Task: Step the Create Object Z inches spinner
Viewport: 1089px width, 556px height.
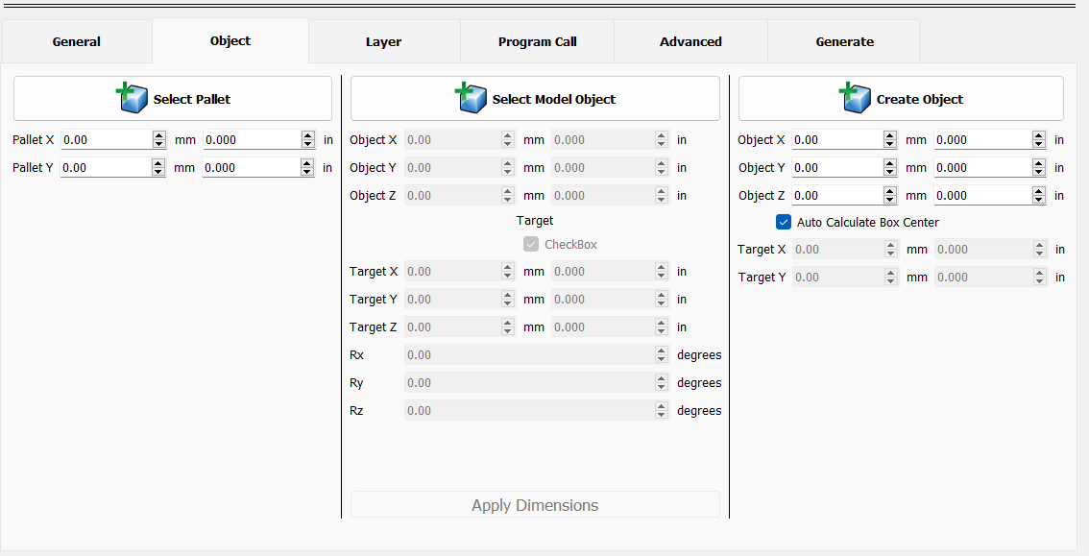Action: point(1039,196)
